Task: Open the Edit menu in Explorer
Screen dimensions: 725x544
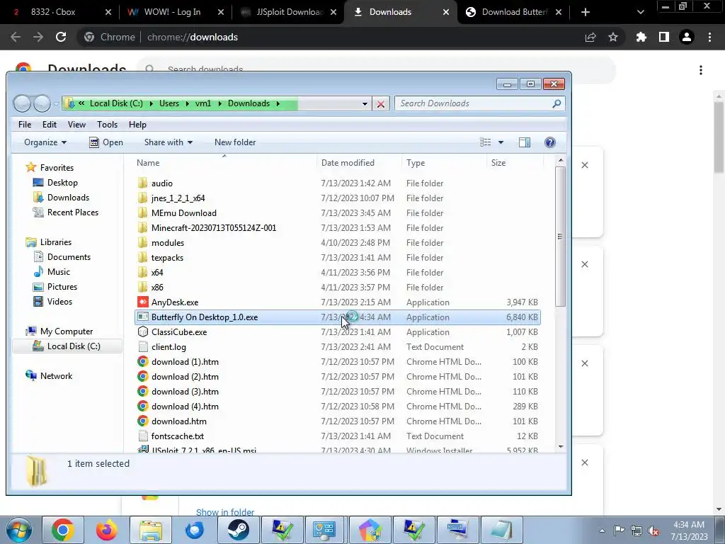Action: (50, 125)
